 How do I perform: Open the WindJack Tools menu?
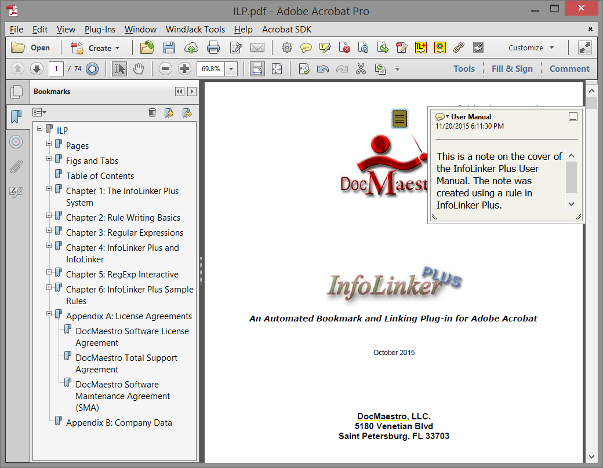pyautogui.click(x=195, y=30)
